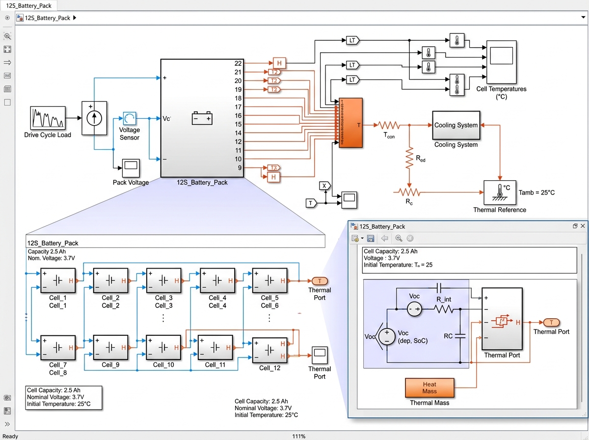Click the table grid icon in left palette

coord(7,89)
